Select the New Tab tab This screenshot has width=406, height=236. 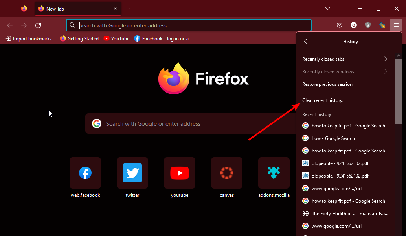[x=78, y=9]
